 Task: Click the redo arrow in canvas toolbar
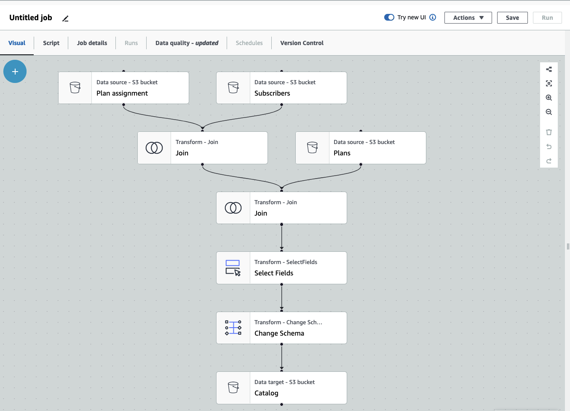coord(549,161)
